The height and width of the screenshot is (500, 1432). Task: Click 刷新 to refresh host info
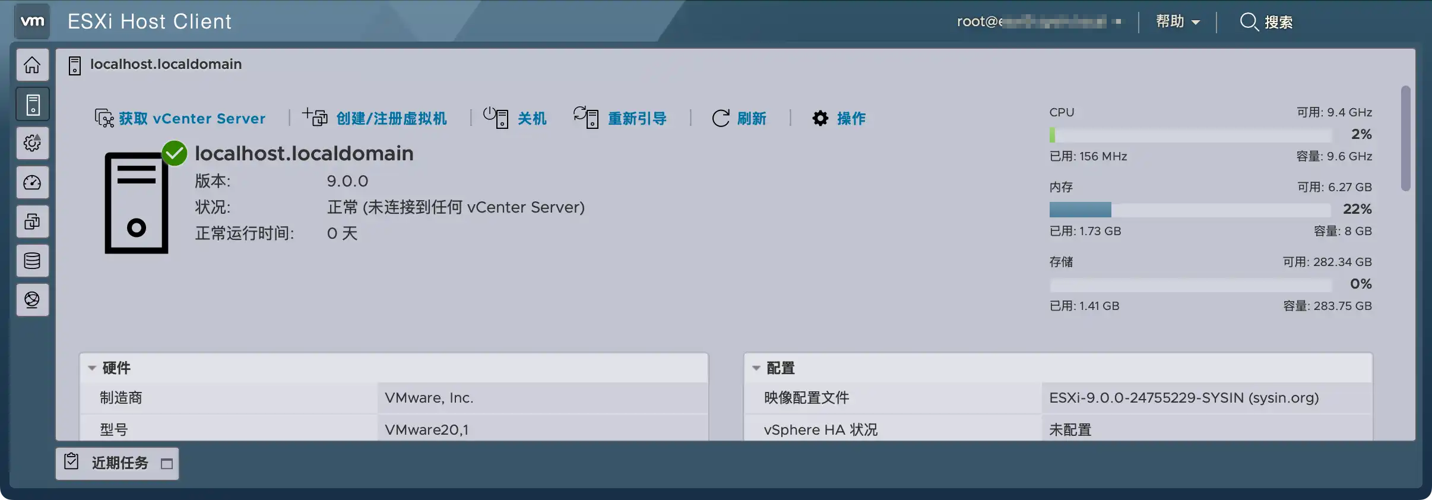[739, 118]
